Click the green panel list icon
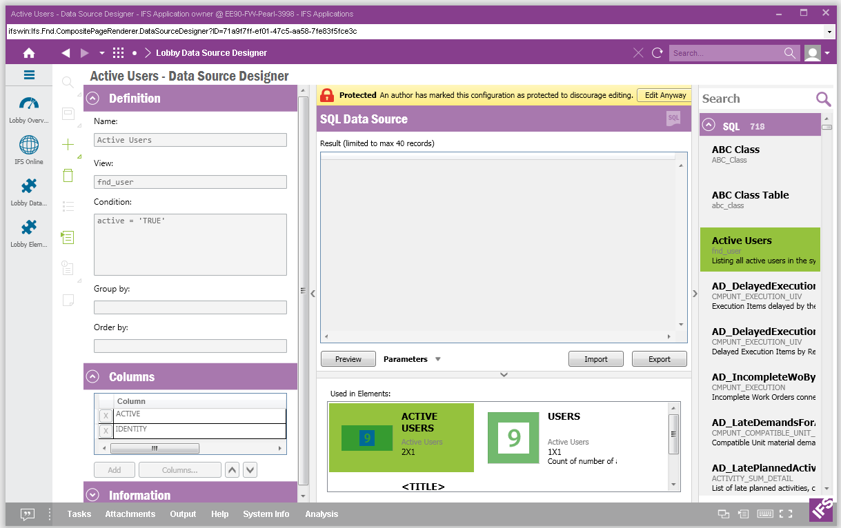 [68, 237]
